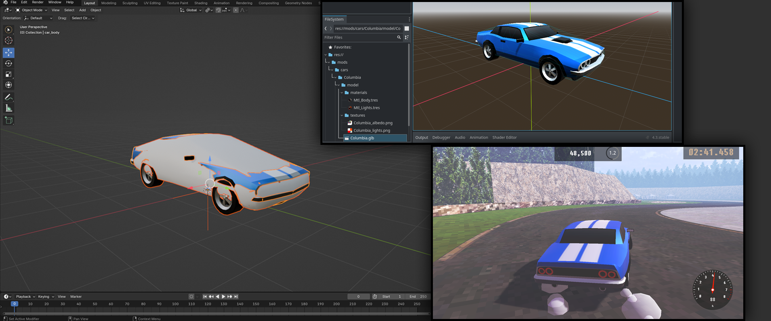This screenshot has width=771, height=321.
Task: Click frame 100 on the timeline
Action: 175,304
